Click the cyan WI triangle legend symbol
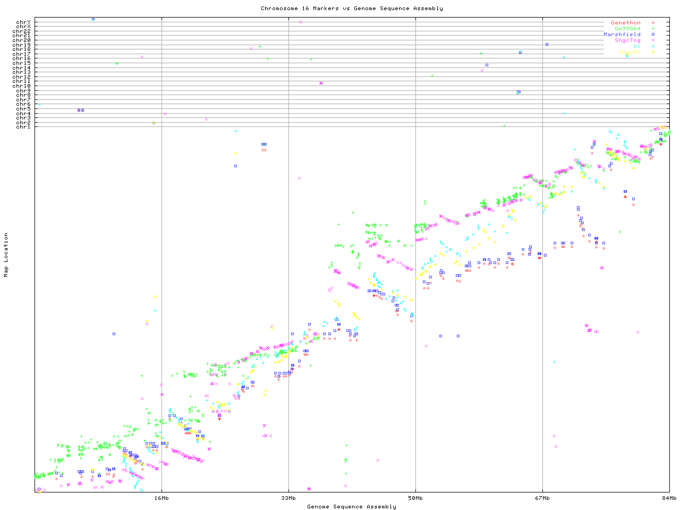680x510 pixels. pyautogui.click(x=653, y=46)
